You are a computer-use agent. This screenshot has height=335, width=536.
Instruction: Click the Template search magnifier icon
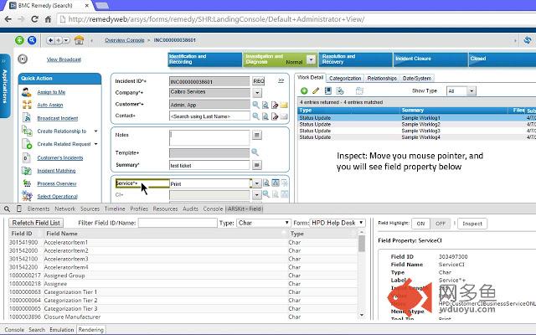(255, 152)
